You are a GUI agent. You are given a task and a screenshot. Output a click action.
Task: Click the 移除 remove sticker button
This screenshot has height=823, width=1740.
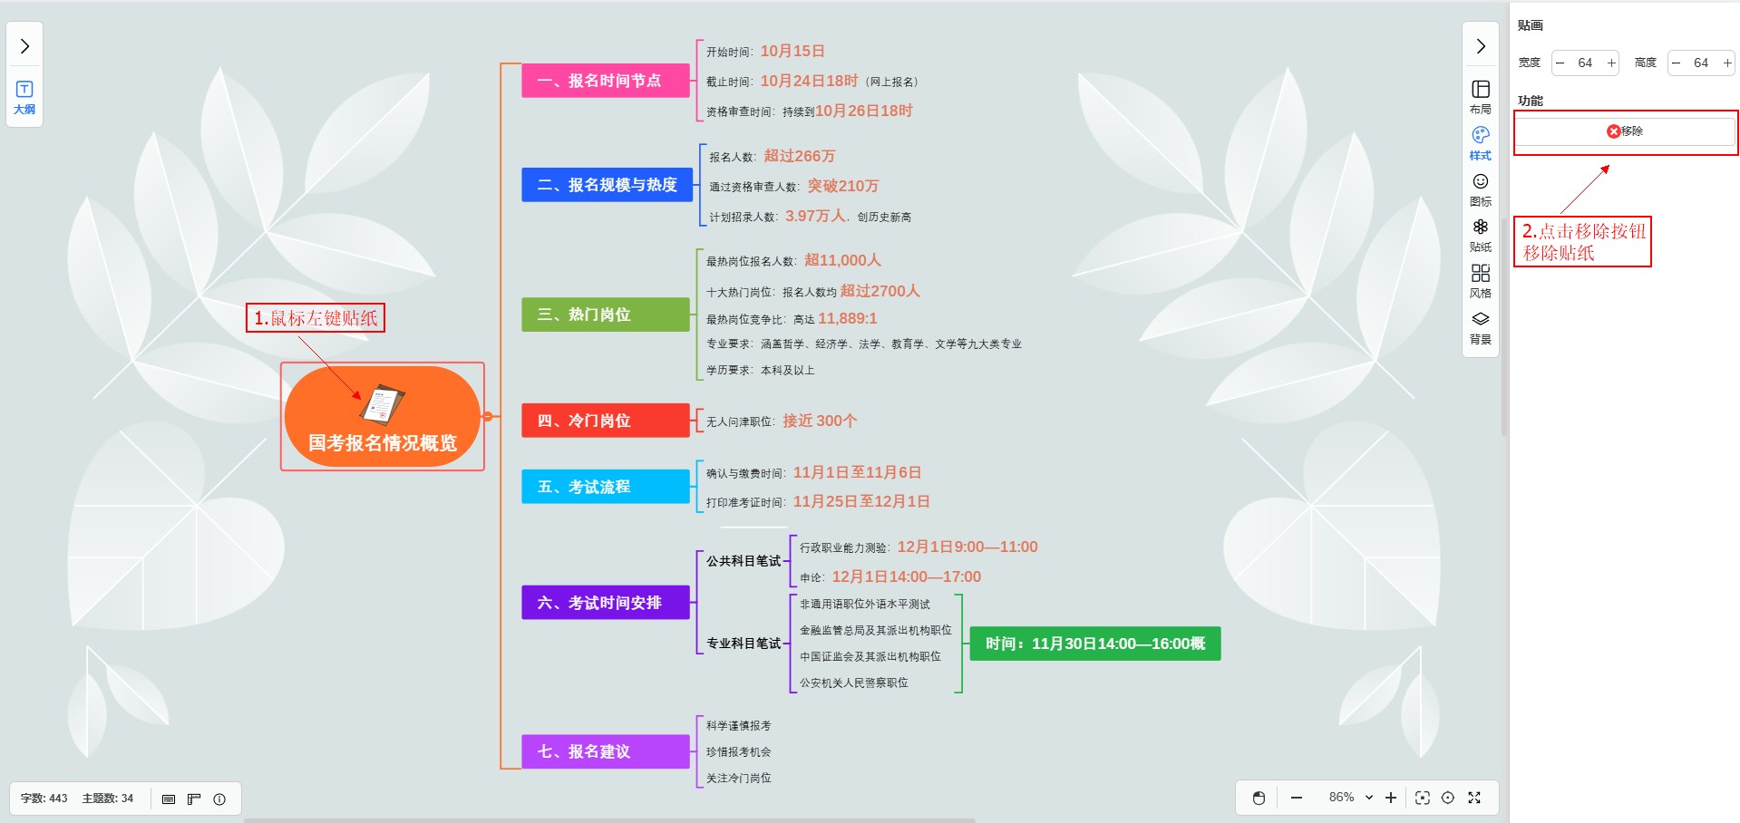click(x=1625, y=131)
